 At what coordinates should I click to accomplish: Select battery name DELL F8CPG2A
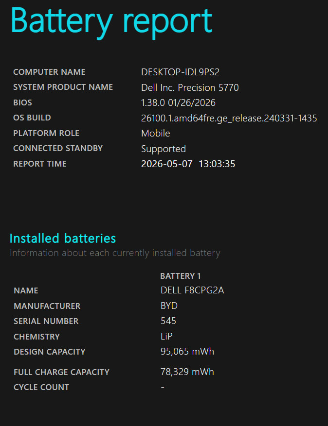192,290
